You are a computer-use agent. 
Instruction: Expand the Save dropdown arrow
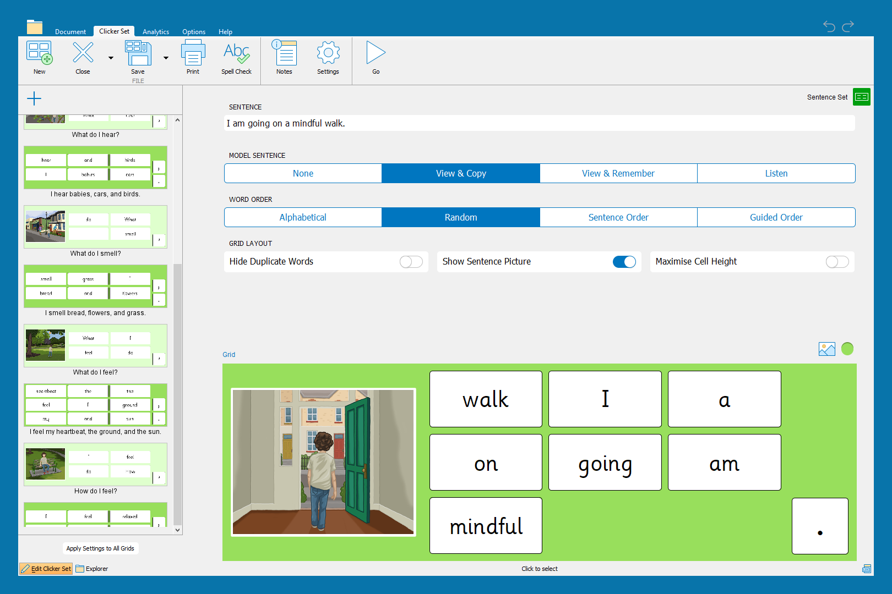(166, 58)
